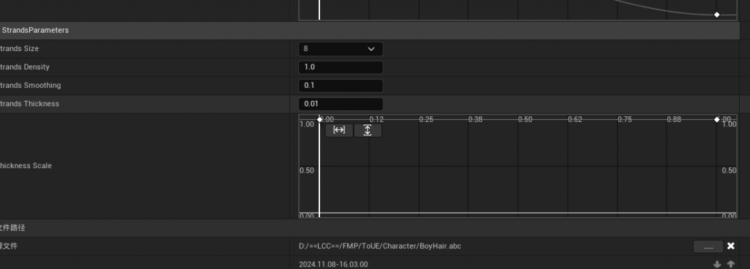Move the file entry down with arrow icon
Viewport: 750px width, 269px height.
click(716, 264)
